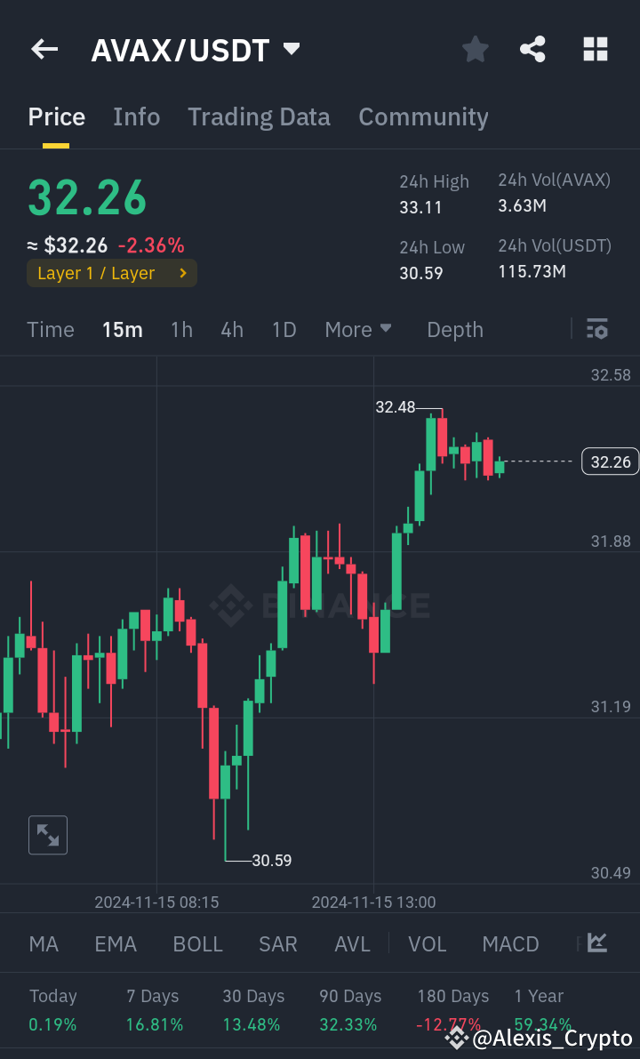Viewport: 640px width, 1059px height.
Task: Select the EMA indicator option
Action: tap(116, 943)
